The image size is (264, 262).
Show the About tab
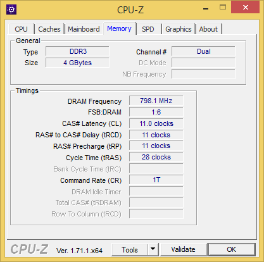[x=208, y=29]
